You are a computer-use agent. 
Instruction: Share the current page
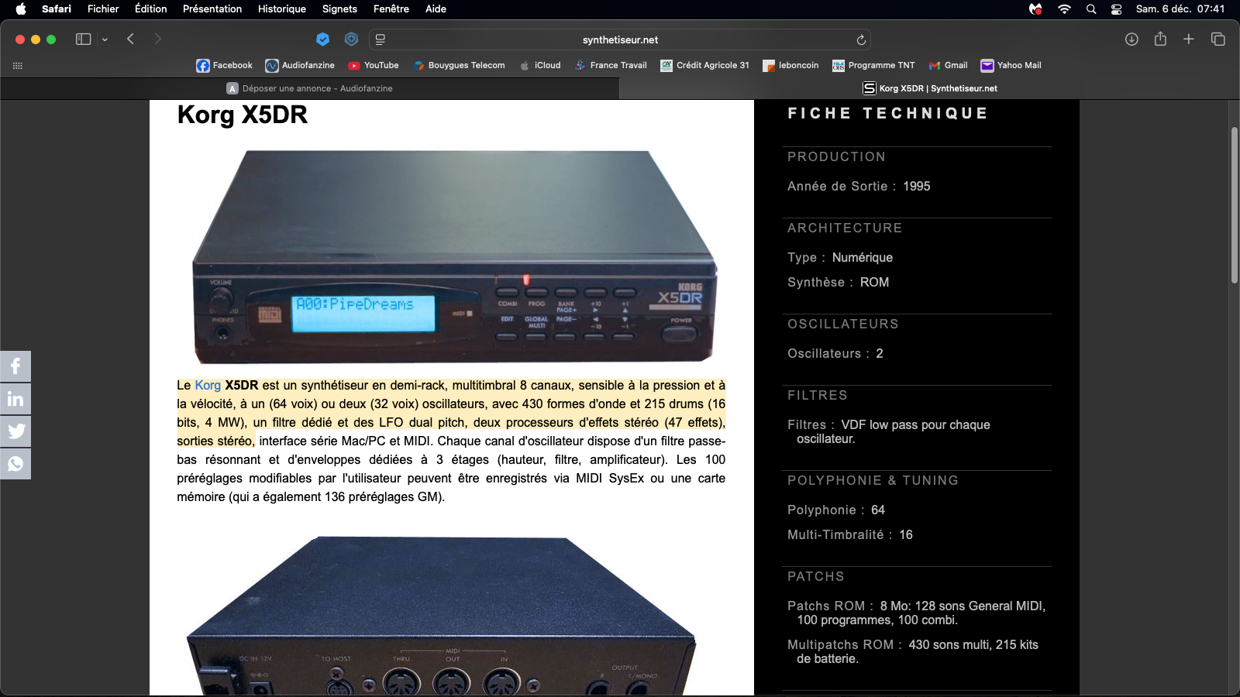pos(1160,39)
